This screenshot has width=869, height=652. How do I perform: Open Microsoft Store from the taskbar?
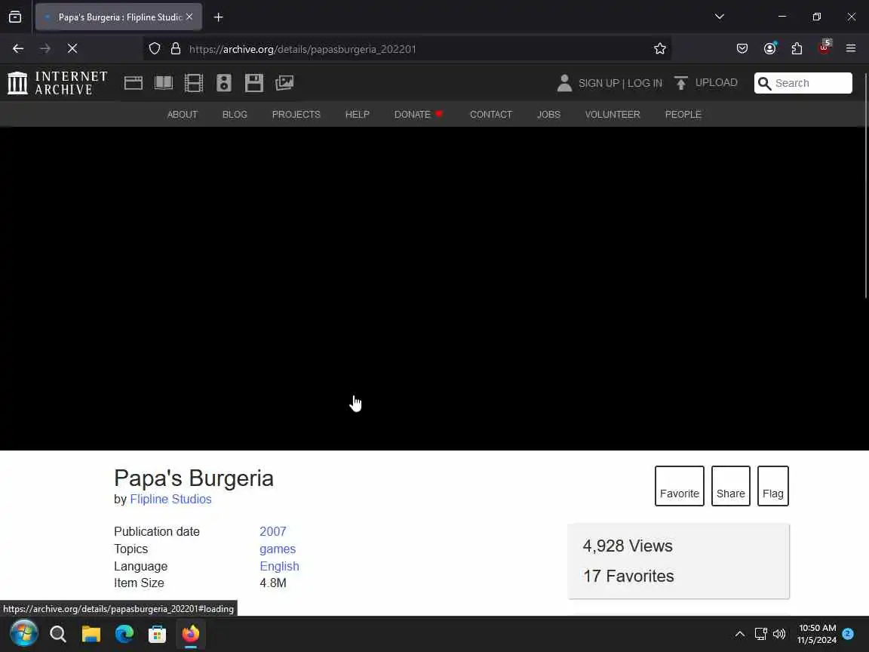(x=158, y=633)
